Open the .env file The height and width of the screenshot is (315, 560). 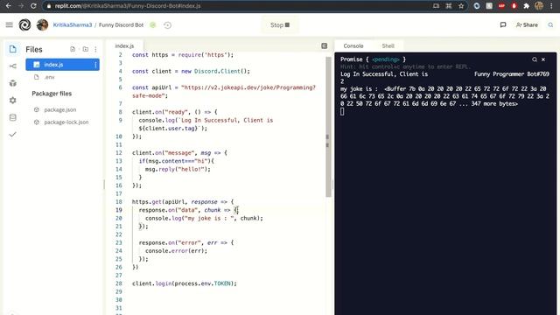(x=49, y=77)
